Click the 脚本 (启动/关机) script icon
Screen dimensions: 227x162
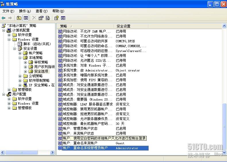(20, 44)
